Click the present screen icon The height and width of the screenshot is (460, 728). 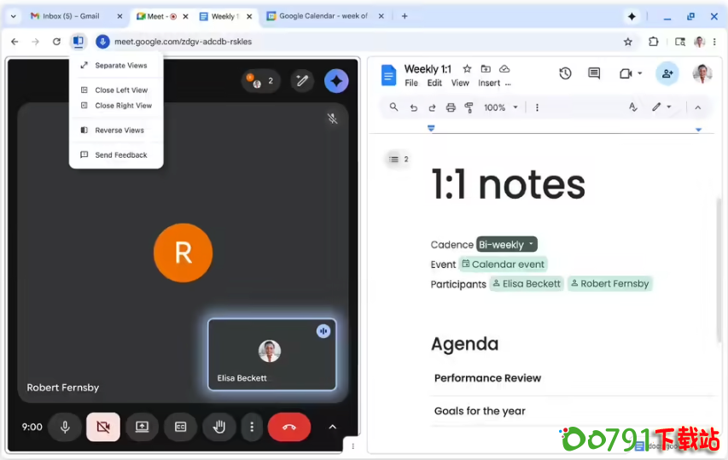tap(142, 427)
